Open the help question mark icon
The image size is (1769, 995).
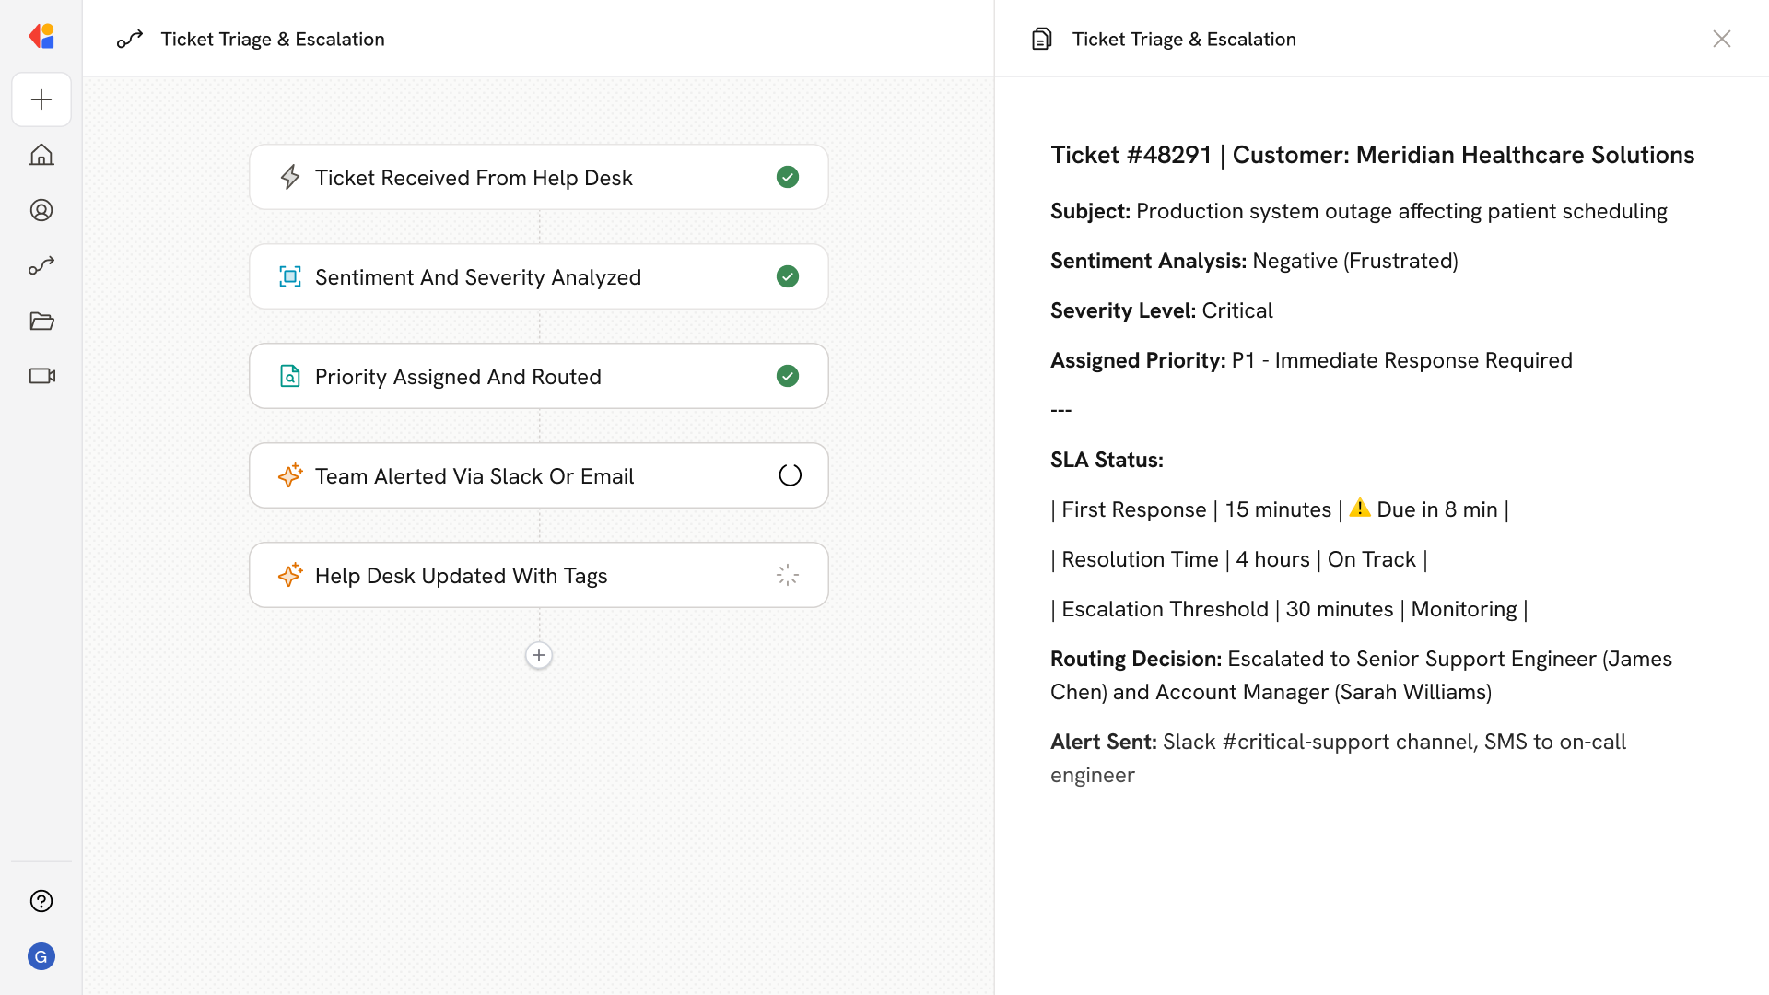[x=41, y=901]
